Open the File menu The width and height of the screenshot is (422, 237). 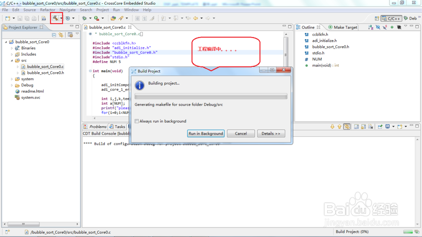pyautogui.click(x=5, y=10)
